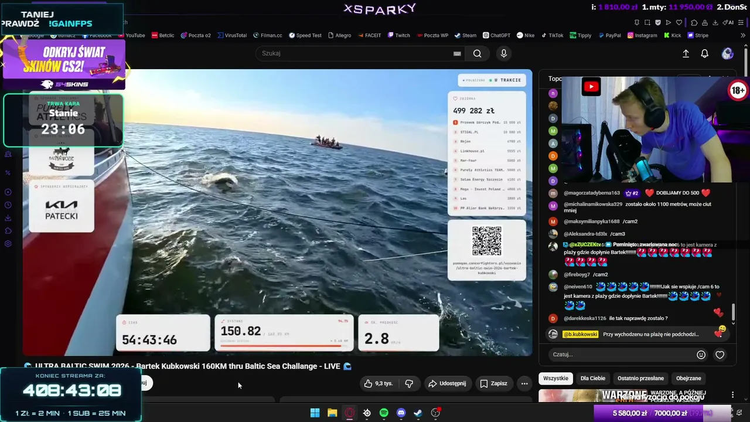This screenshot has height=422, width=750.
Task: Like the video (9,3 tys.)
Action: coord(379,383)
